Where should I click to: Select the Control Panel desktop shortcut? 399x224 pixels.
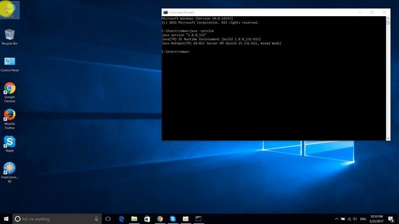coord(9,65)
